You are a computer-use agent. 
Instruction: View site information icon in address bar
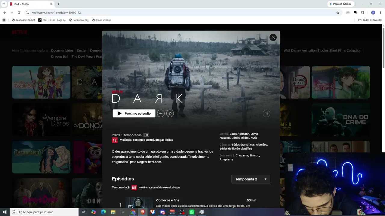point(27,13)
